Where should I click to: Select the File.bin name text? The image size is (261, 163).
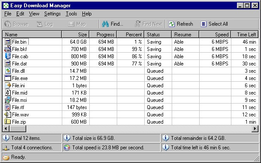(19, 42)
